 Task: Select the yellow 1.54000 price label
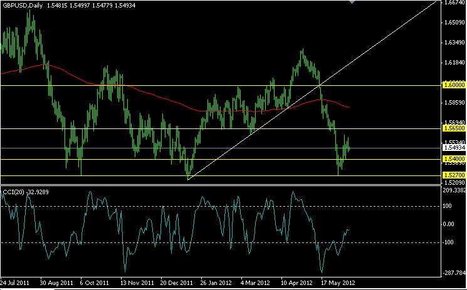click(454, 159)
